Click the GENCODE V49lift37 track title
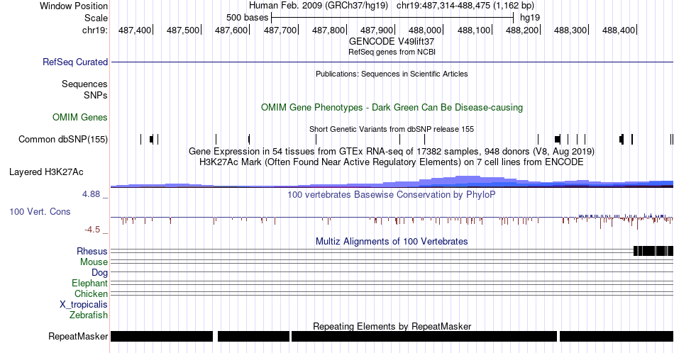674x353 pixels. pos(392,42)
